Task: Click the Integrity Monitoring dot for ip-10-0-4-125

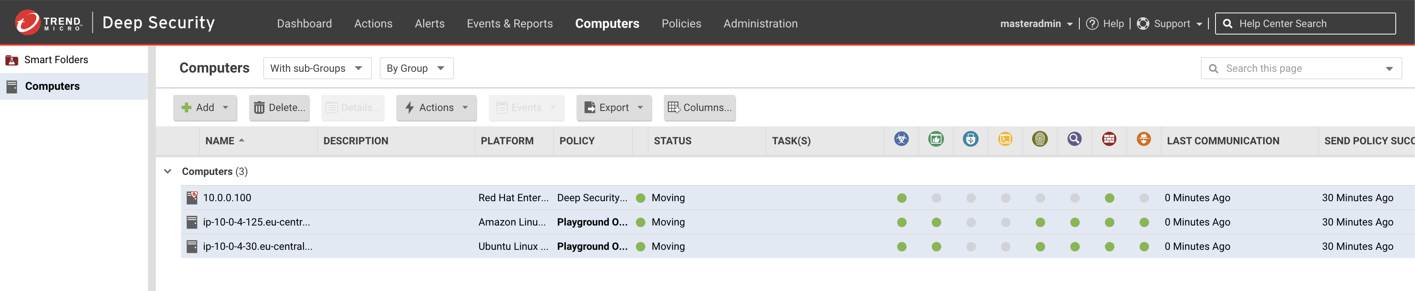Action: coord(1040,222)
